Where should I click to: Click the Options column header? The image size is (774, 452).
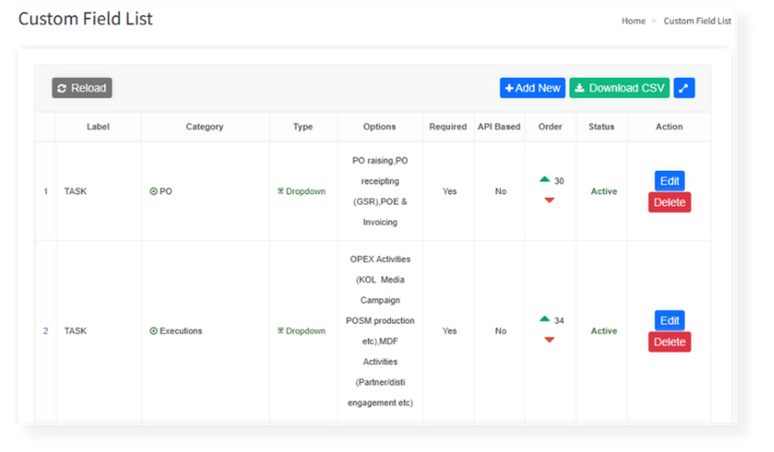coord(379,127)
